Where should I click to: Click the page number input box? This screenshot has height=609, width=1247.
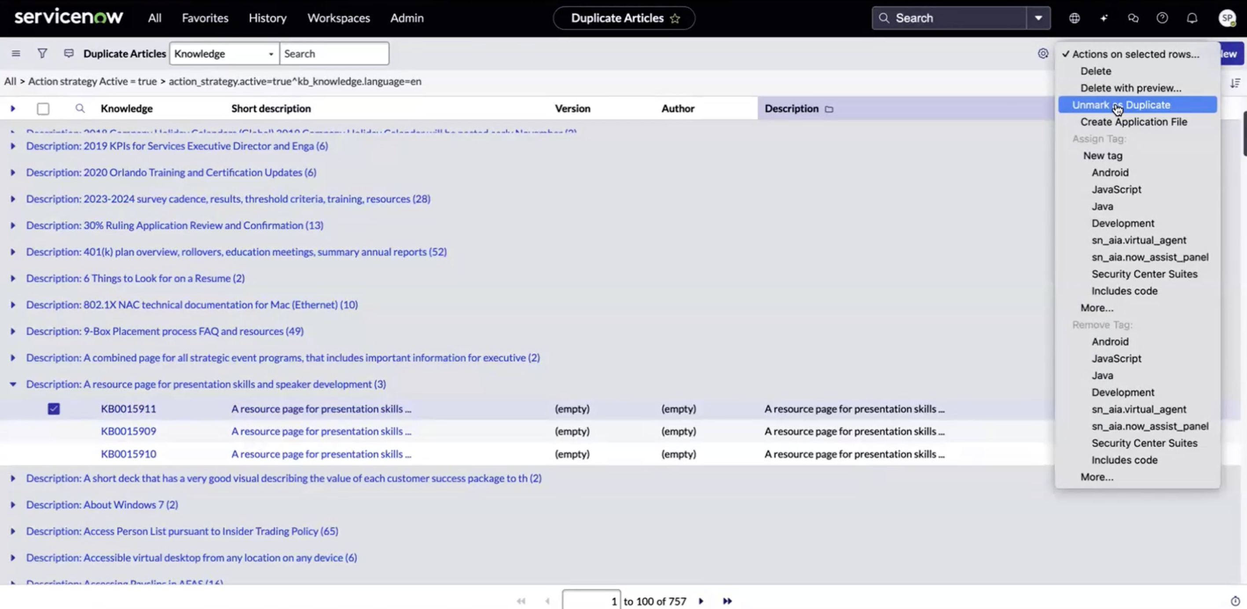click(591, 600)
